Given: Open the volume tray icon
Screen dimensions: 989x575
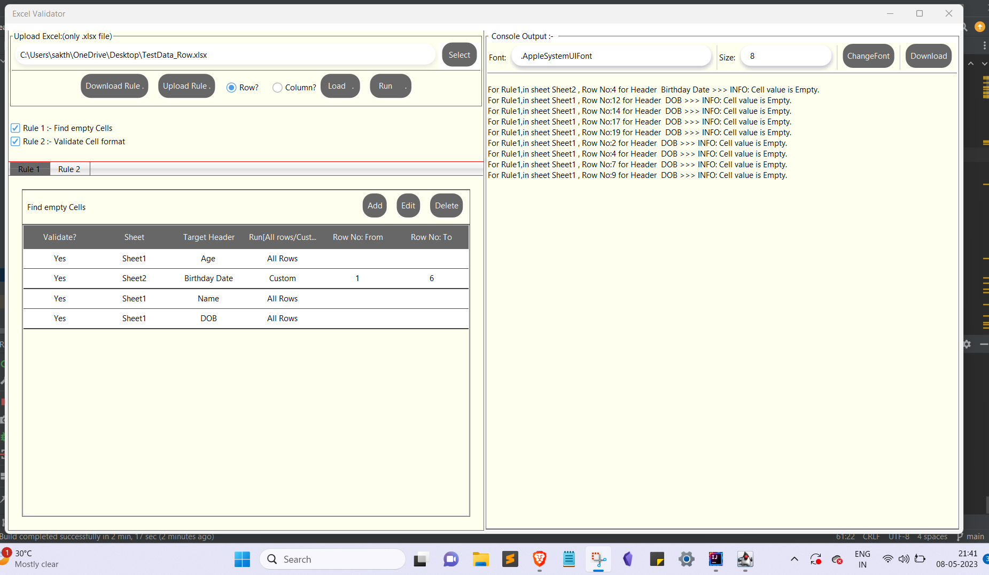Looking at the screenshot, I should click(x=904, y=560).
